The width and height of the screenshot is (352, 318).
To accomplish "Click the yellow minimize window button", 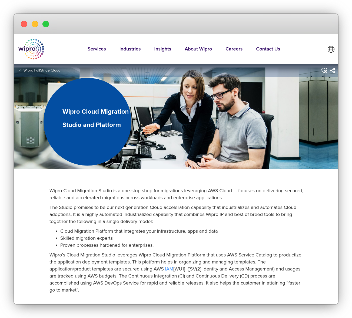I will tap(35, 24).
